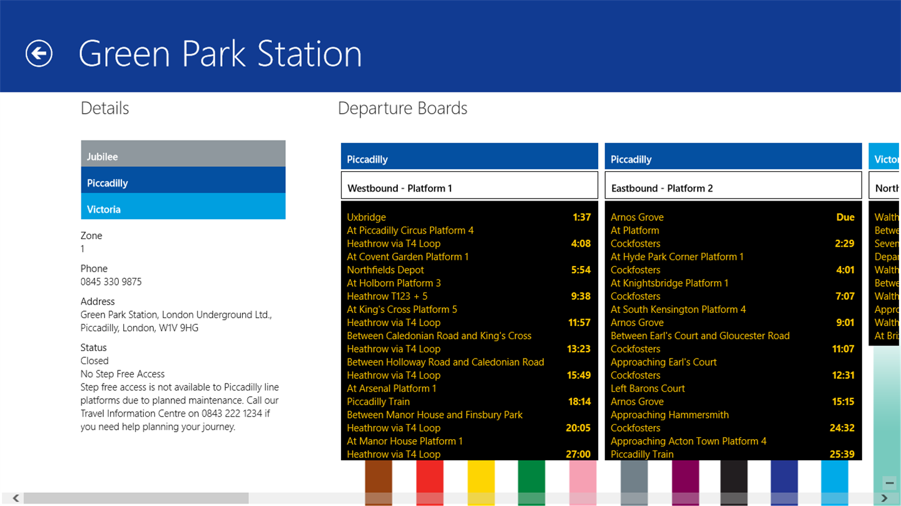901x506 pixels.
Task: Click the Closed status text
Action: 94,360
